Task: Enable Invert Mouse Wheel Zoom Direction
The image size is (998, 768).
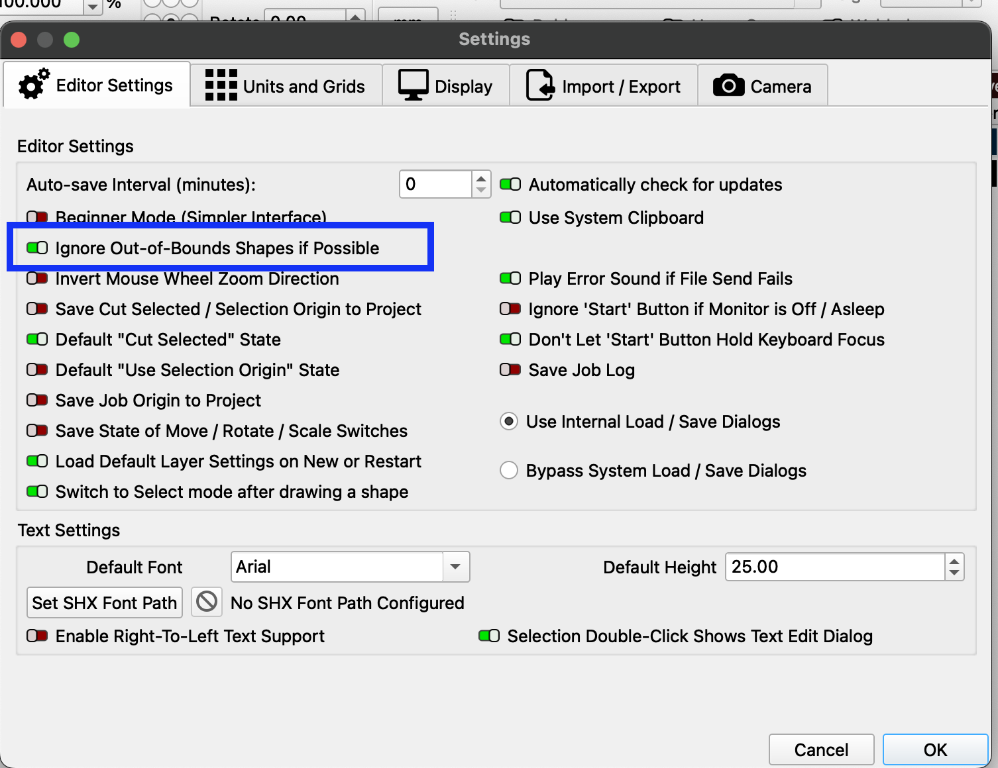Action: tap(37, 279)
